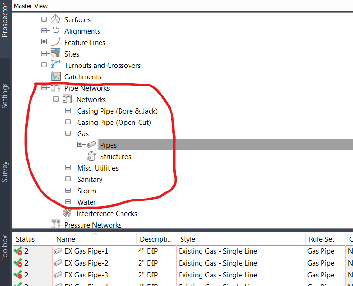Image resolution: width=353 pixels, height=286 pixels.
Task: Click the Structures manhole icon
Action: pos(91,156)
